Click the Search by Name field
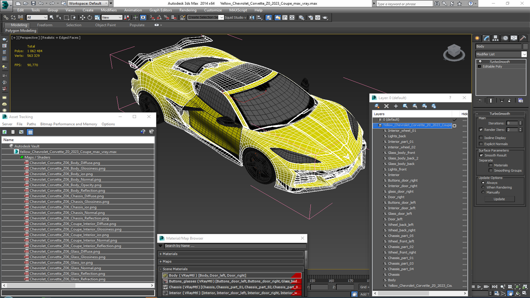 235,246
